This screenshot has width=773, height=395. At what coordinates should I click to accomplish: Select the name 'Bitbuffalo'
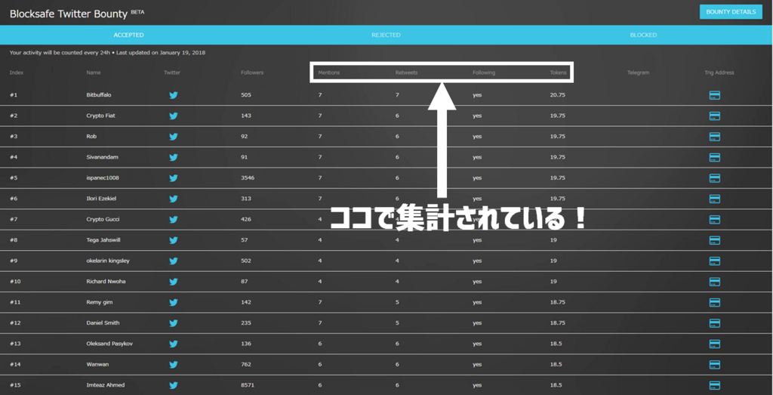point(99,94)
